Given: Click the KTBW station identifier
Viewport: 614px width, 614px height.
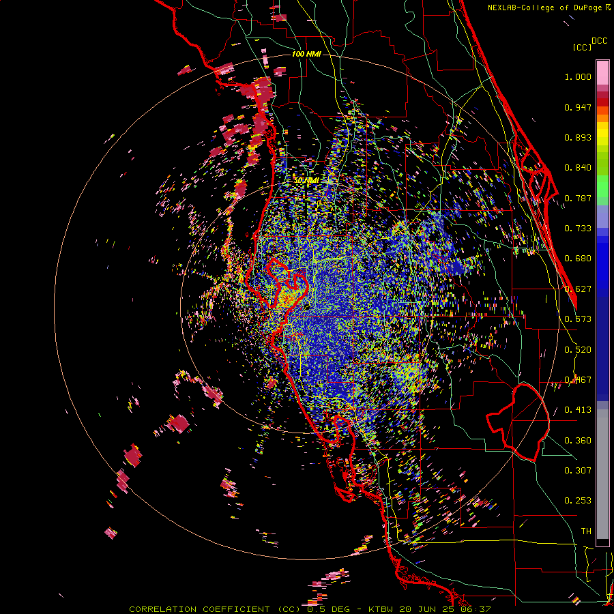Looking at the screenshot, I should [x=382, y=609].
